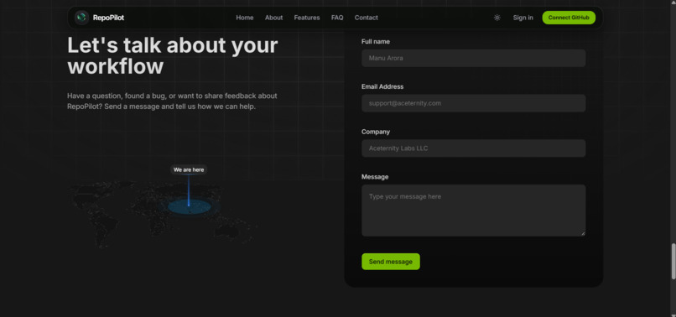Focus the Company input field
676x317 pixels.
pyautogui.click(x=473, y=148)
